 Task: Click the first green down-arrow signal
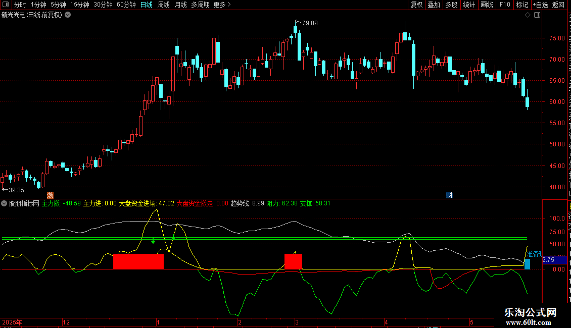pos(153,241)
